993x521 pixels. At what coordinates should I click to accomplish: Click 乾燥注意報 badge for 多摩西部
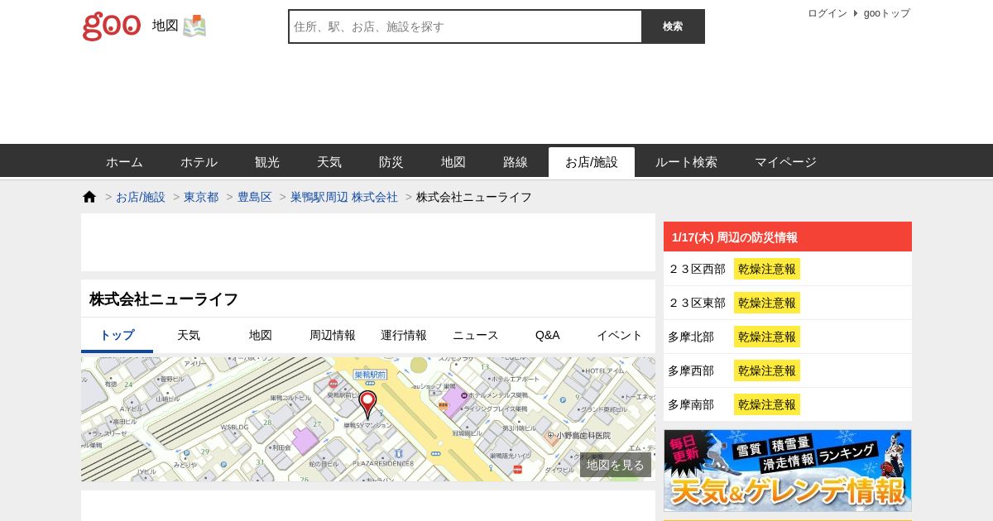point(767,370)
